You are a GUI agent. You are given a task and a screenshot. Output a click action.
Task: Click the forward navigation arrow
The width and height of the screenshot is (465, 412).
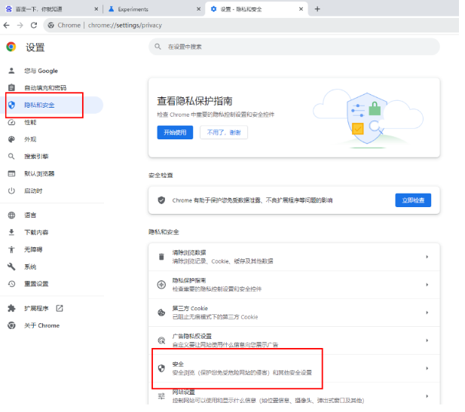(20, 26)
